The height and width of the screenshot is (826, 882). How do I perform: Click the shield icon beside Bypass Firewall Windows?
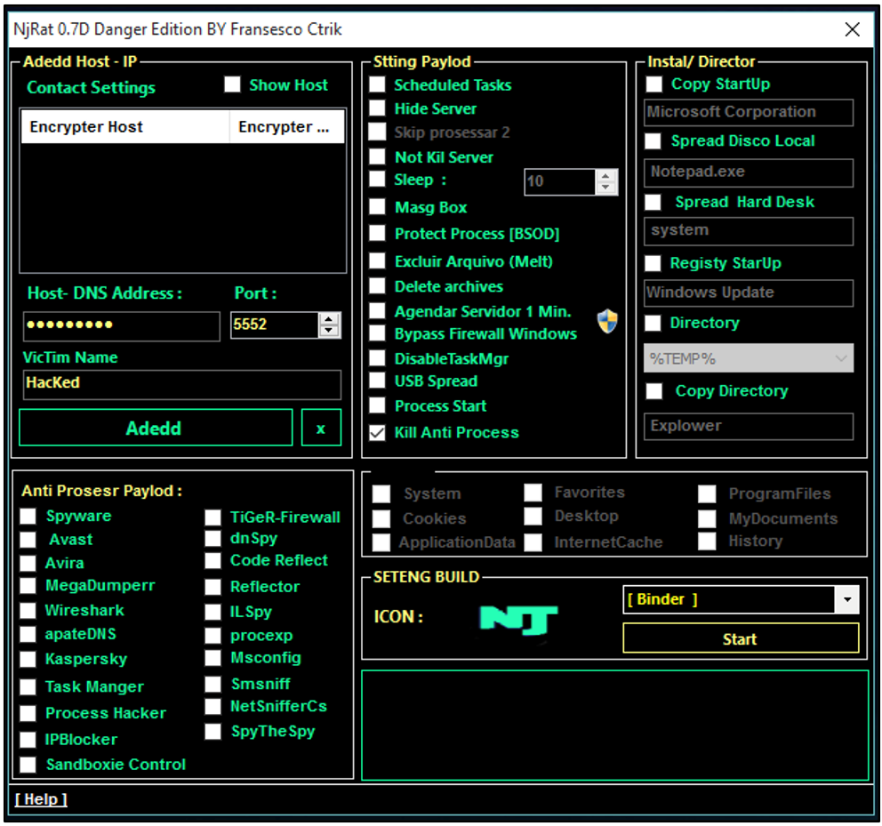coord(608,323)
